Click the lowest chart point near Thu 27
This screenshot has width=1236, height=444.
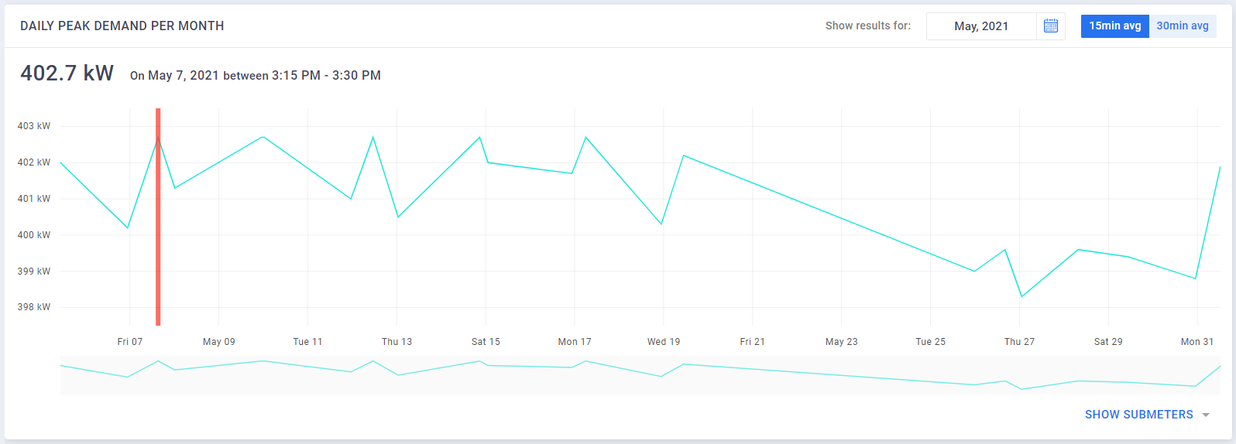point(1021,296)
